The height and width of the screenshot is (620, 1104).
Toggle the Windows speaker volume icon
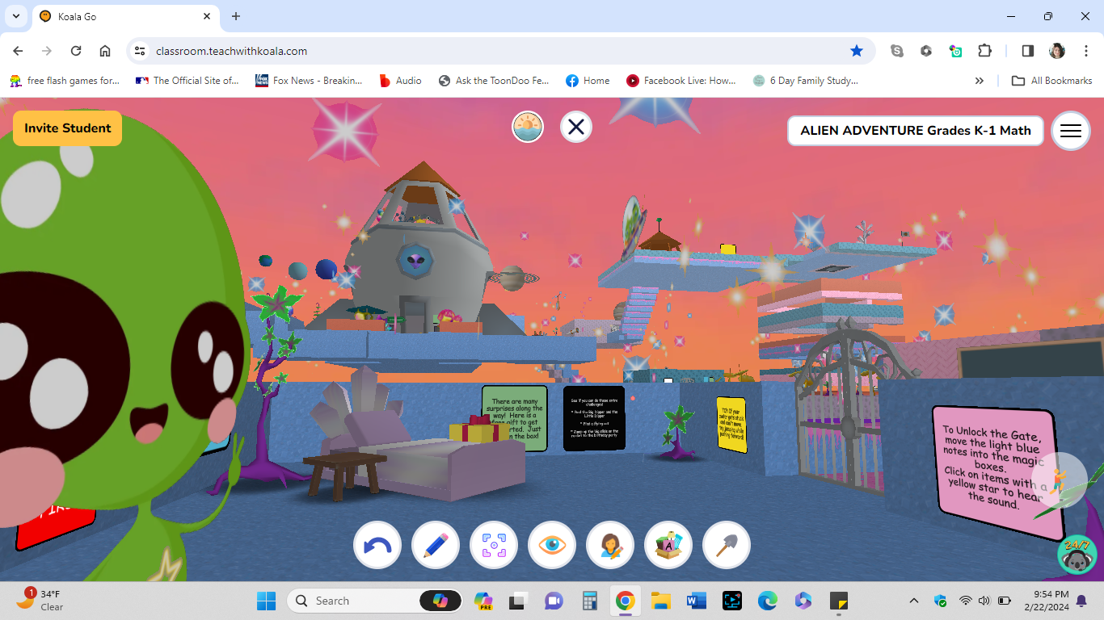click(984, 600)
